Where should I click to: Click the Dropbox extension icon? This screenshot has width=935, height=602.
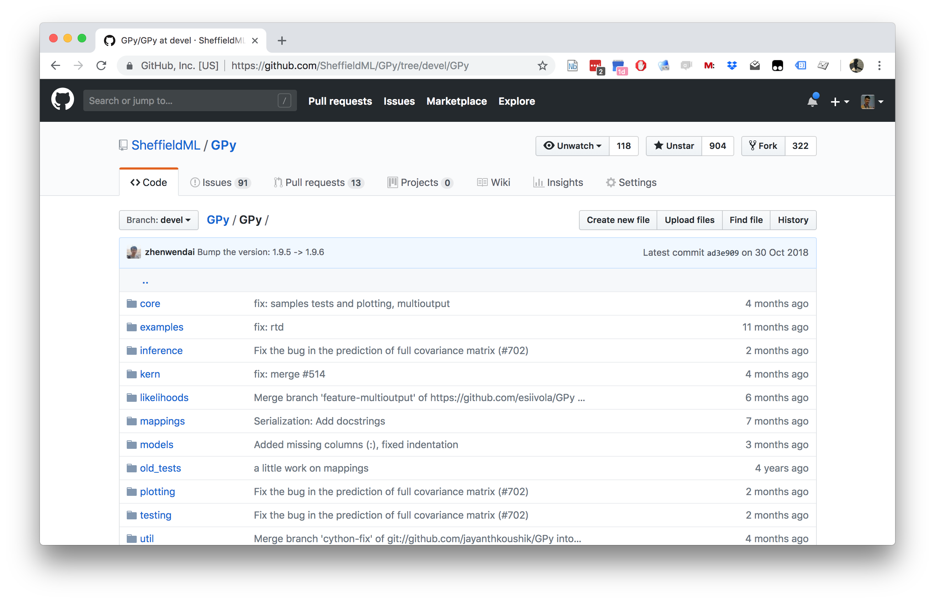tap(732, 66)
